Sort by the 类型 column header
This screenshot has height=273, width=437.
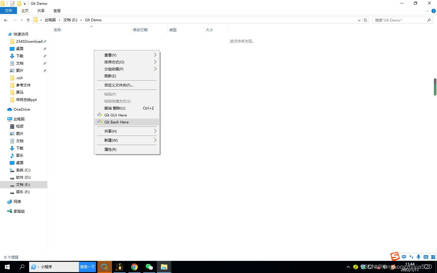[x=173, y=30]
